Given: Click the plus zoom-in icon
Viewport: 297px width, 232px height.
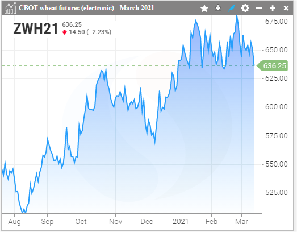Looking at the screenshot, I should pyautogui.click(x=273, y=8).
